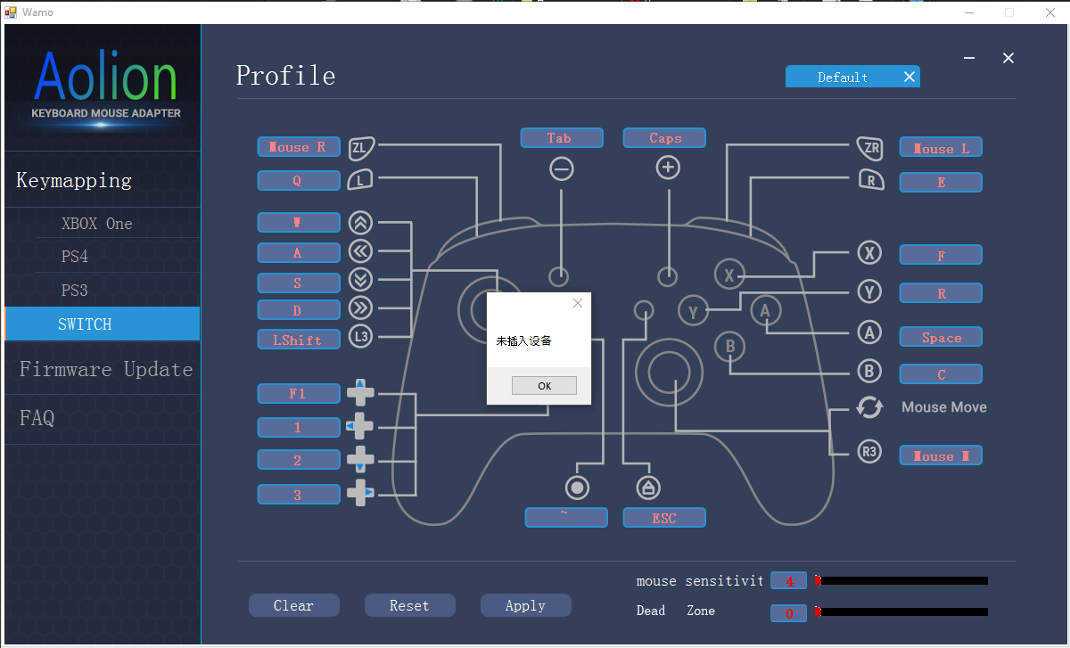Click the Mouse L mapping field
The image size is (1070, 648).
(941, 148)
